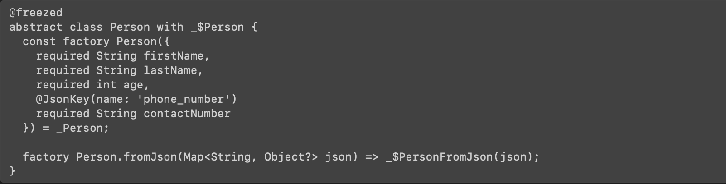Click the int type keyword
Viewport: 726px width, 184px height.
pyautogui.click(x=106, y=85)
